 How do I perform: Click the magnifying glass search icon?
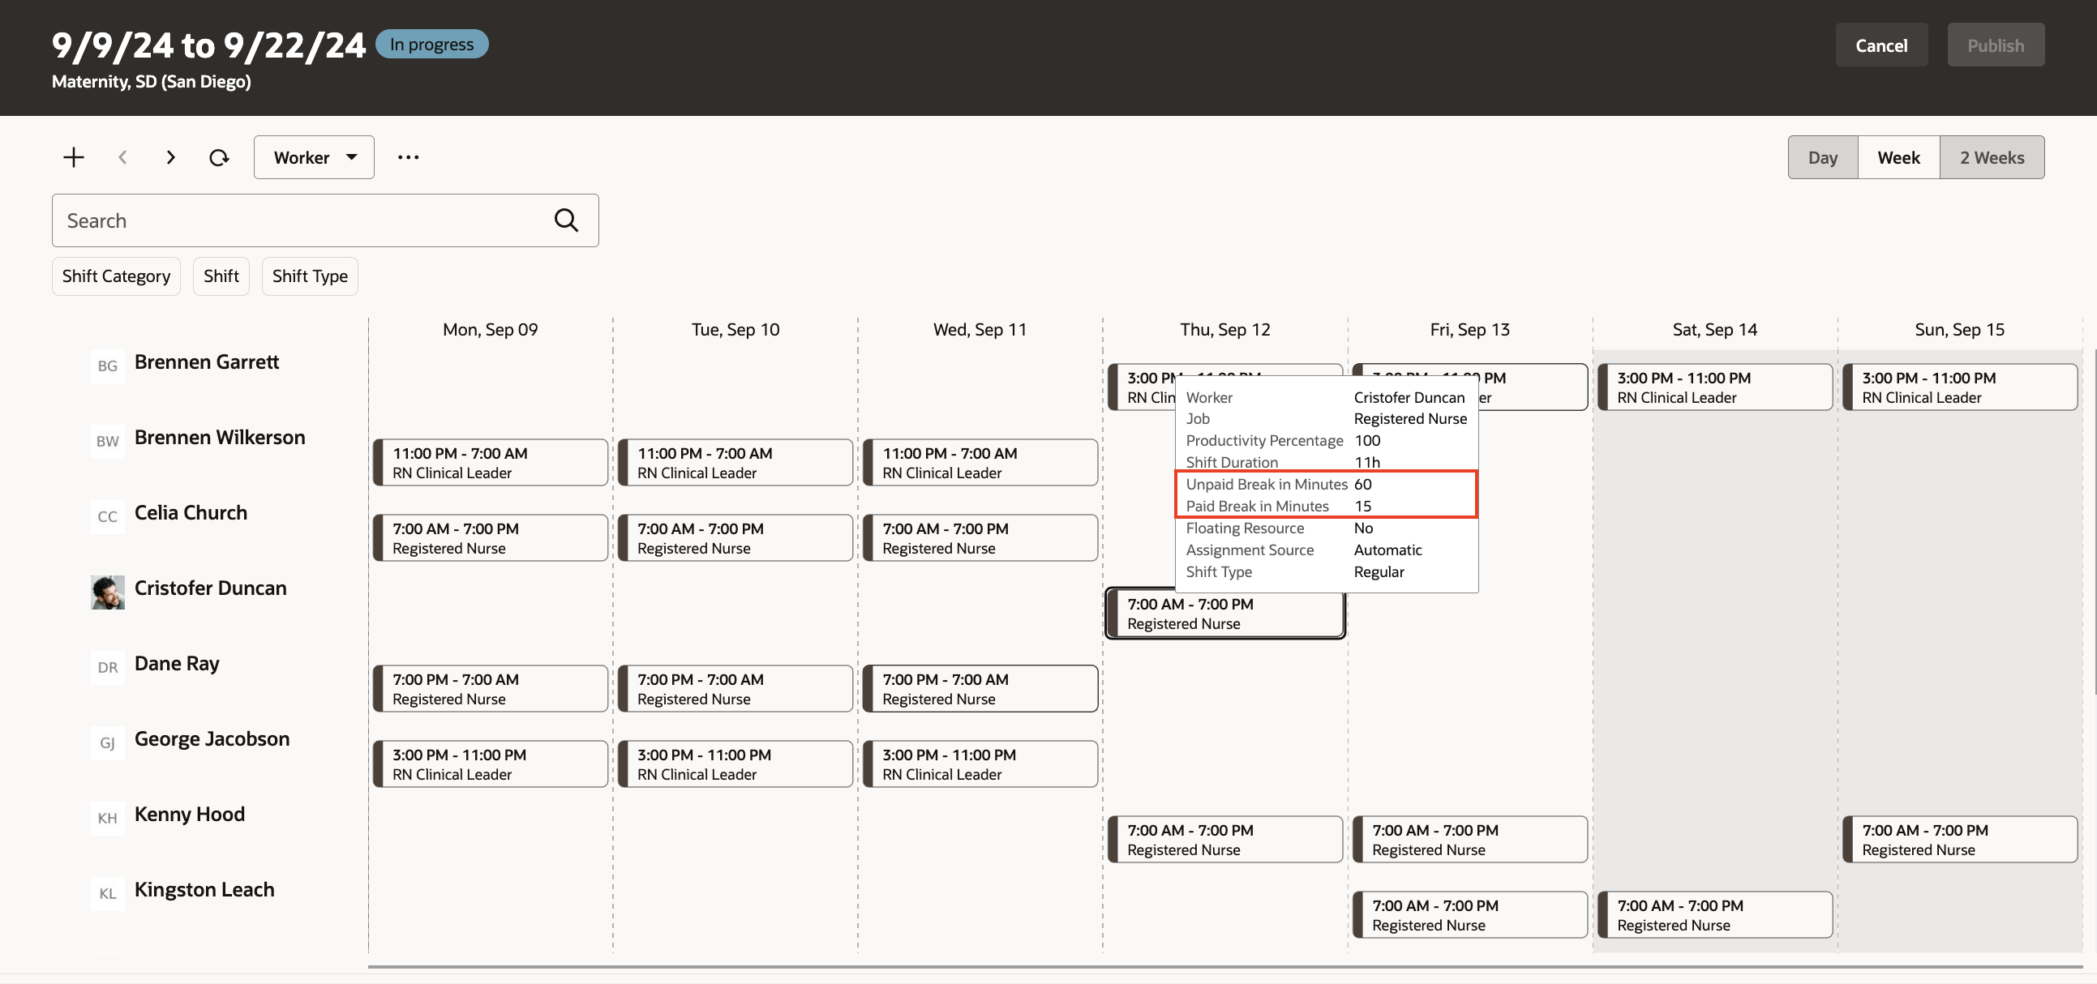pyautogui.click(x=566, y=220)
